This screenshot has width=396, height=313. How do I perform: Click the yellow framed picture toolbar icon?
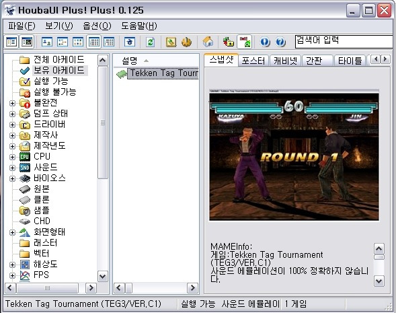(x=171, y=42)
